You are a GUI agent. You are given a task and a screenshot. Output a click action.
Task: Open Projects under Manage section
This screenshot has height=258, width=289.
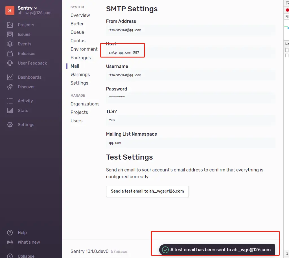[x=79, y=112]
